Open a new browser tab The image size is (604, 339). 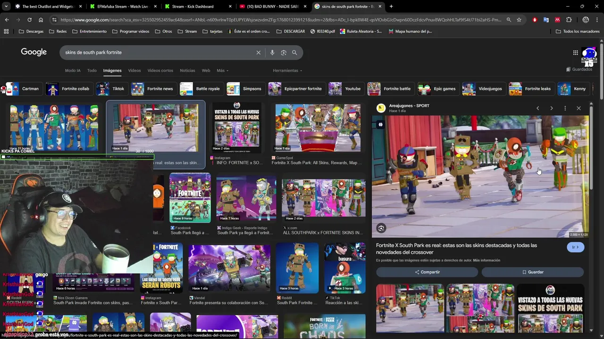coord(391,7)
